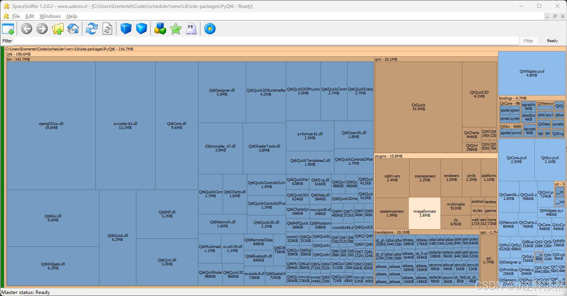
Task: Select the opengl32sw.dll 19.6MB block
Action: (x=51, y=125)
